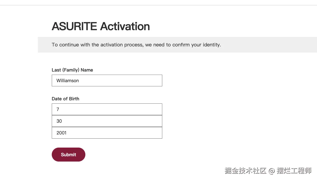Click the word "Submit" on the maroon button

[68, 155]
